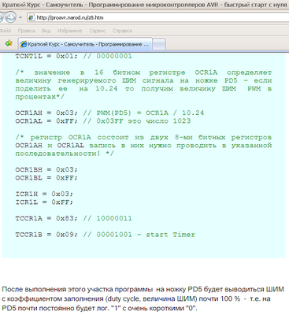The height and width of the screenshot is (315, 289).
Task: Click the comment word 'процентах*/'
Action: point(40,97)
